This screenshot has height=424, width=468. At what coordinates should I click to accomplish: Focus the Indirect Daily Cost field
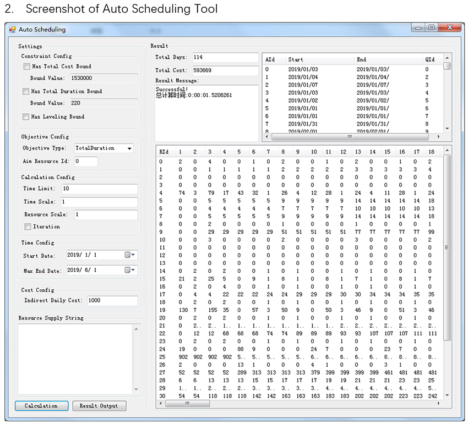click(x=112, y=301)
